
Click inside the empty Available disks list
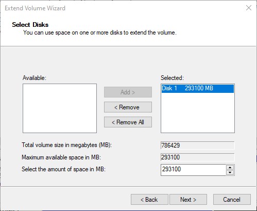[60, 108]
